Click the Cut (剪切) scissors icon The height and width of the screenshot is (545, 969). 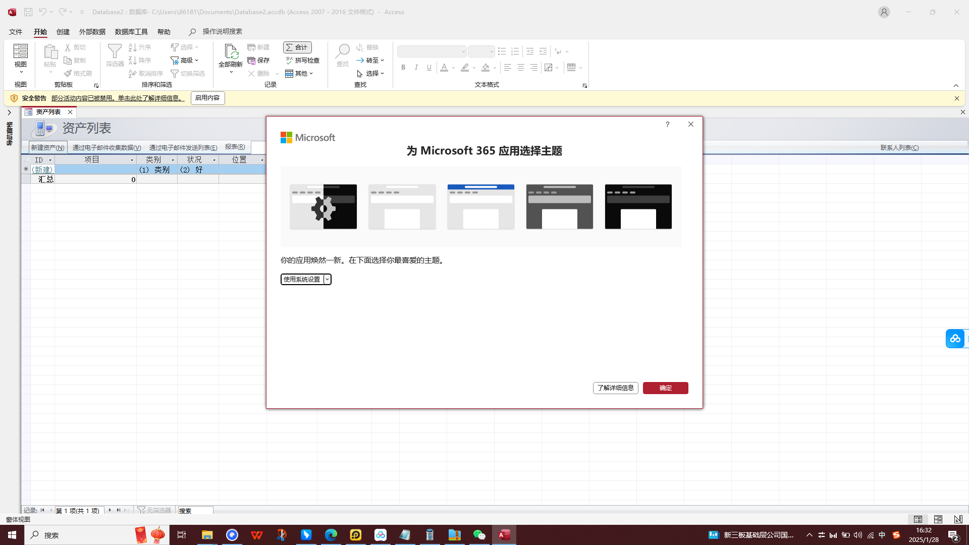pos(68,47)
